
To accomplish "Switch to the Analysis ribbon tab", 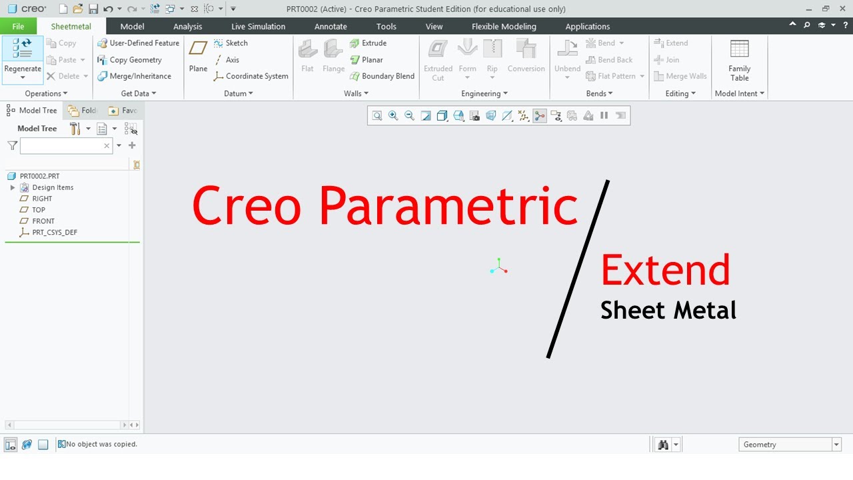I will tap(187, 27).
